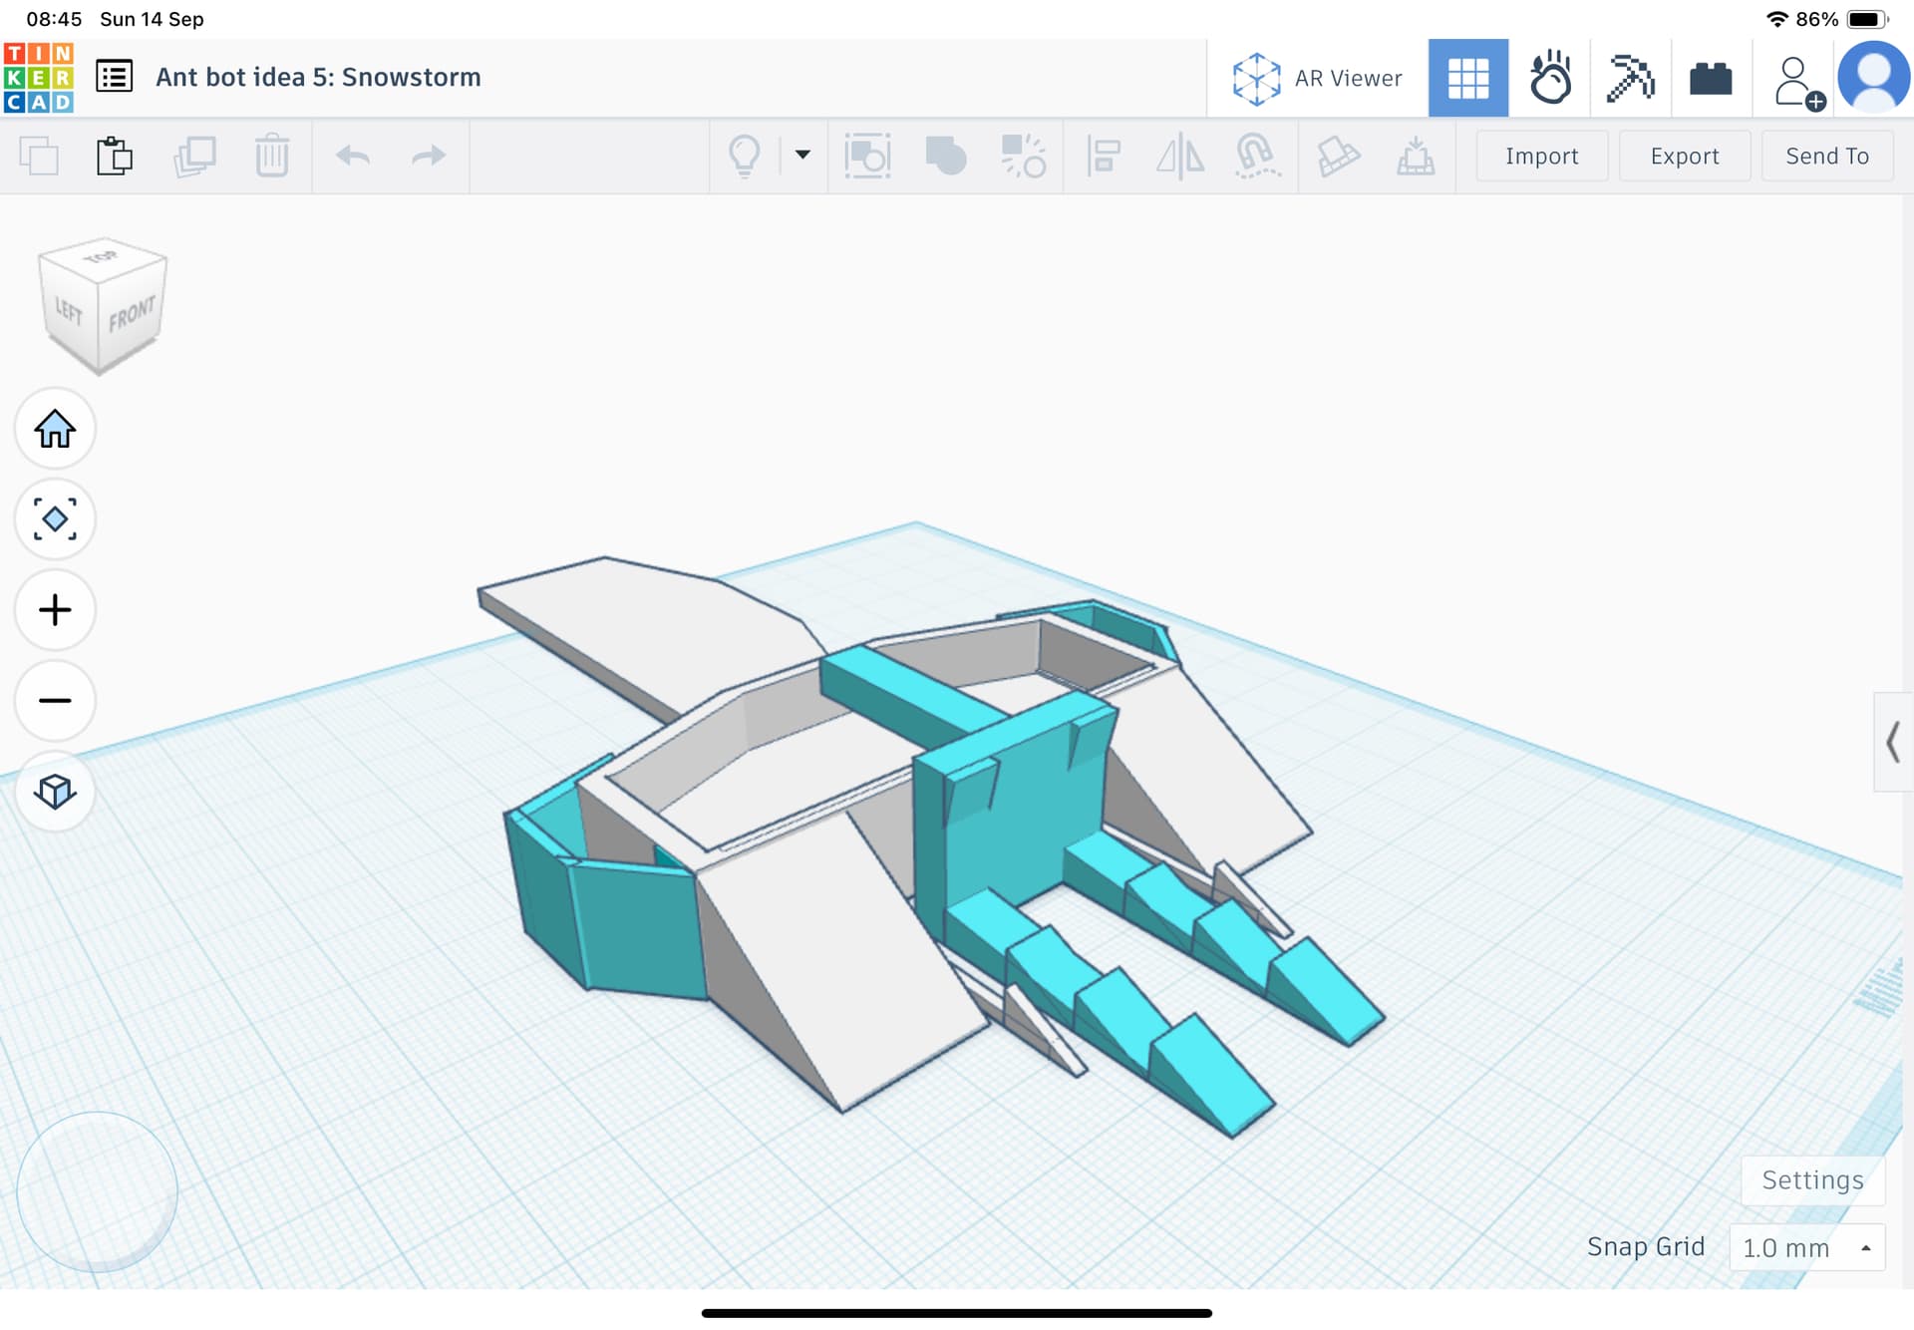Click the Send To button

click(1826, 156)
